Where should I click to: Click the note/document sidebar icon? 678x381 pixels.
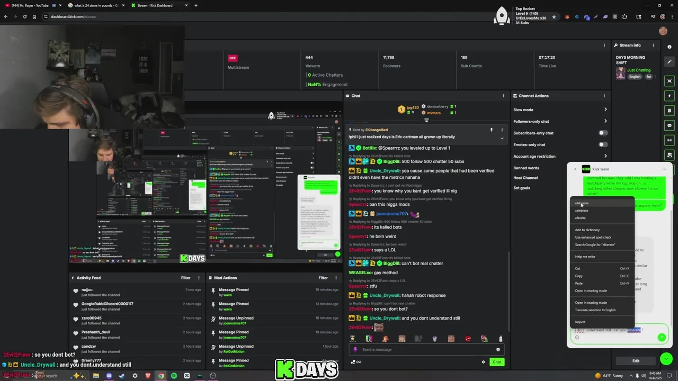pyautogui.click(x=670, y=111)
